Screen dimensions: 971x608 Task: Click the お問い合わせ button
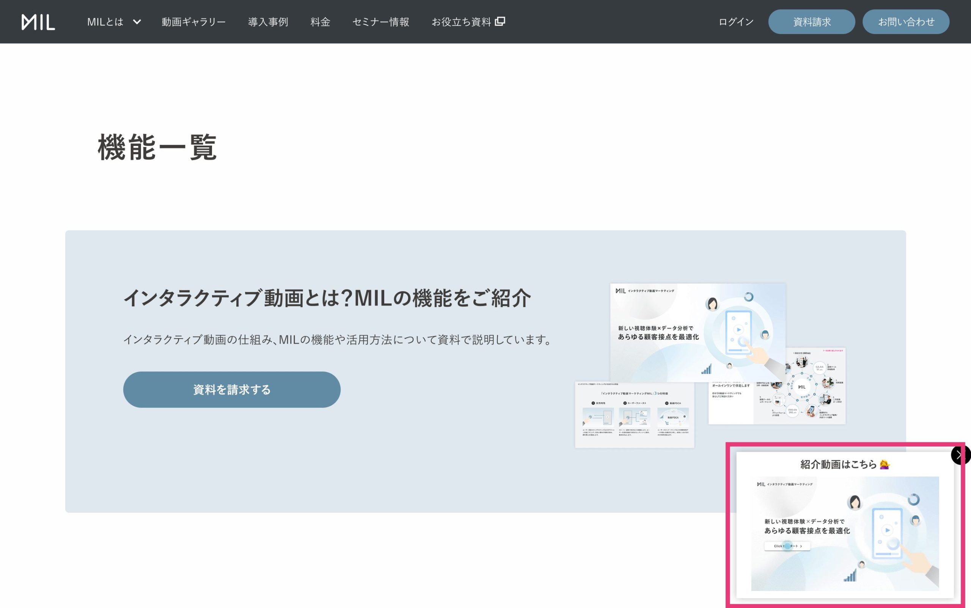pos(906,22)
